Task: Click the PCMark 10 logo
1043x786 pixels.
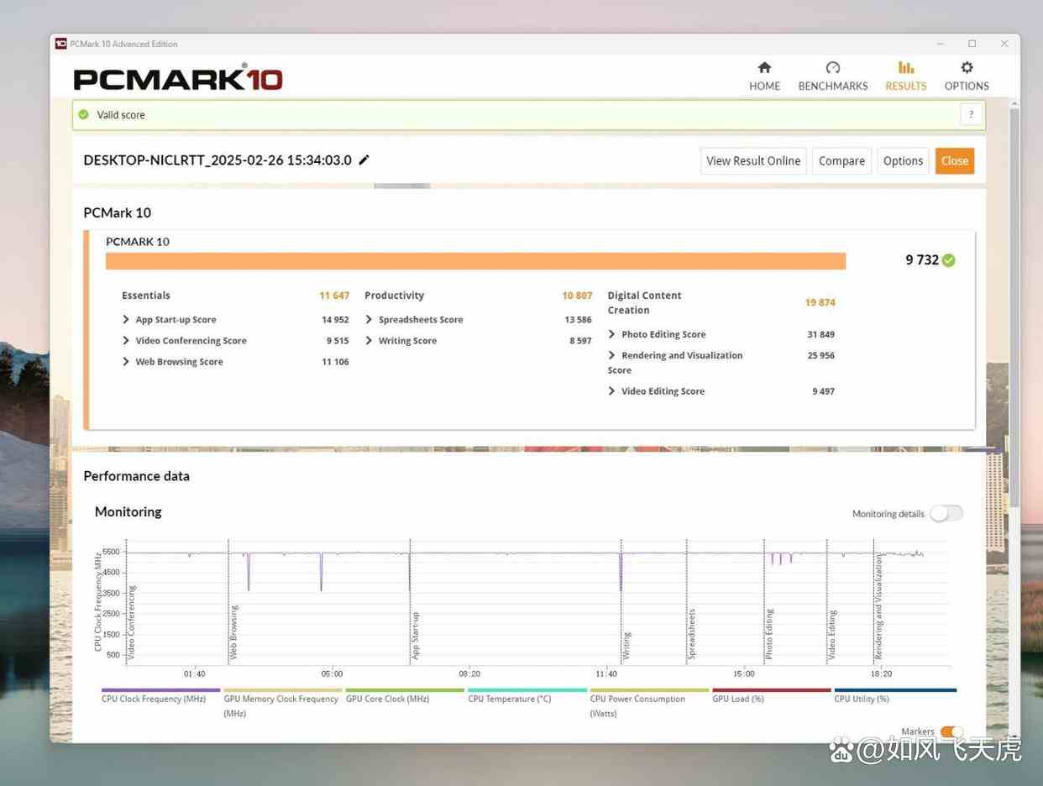Action: pyautogui.click(x=176, y=76)
